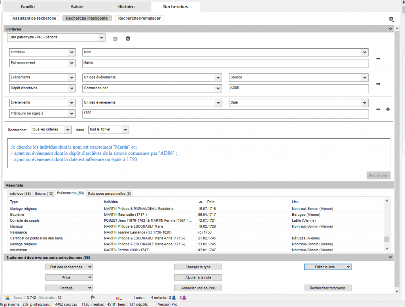Open Rechercher/remplacer next to Recherche intelligente
The height and width of the screenshot is (307, 405).
point(140,18)
